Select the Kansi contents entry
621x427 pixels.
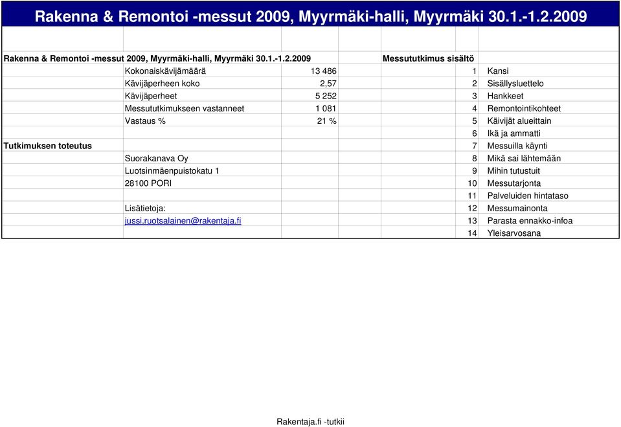tap(498, 71)
